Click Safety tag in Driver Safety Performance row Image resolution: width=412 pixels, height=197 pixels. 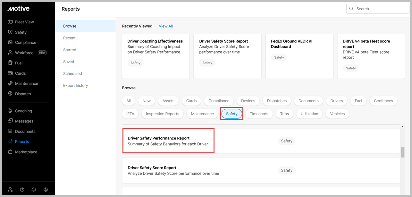click(x=287, y=141)
